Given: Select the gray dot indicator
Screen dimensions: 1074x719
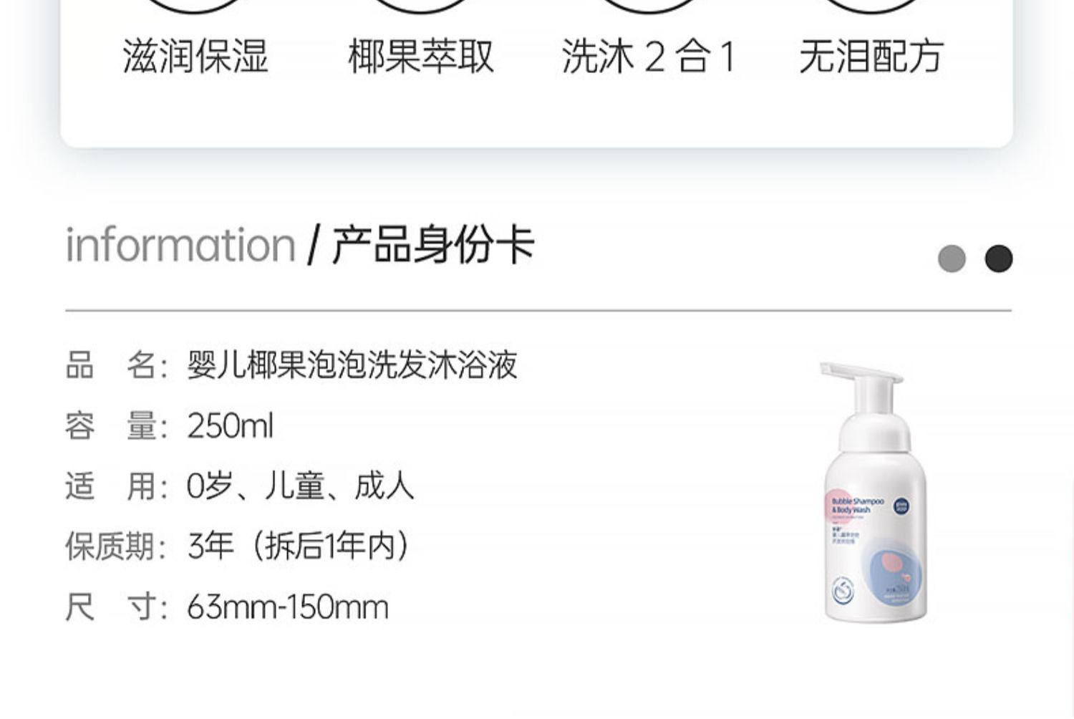Looking at the screenshot, I should (952, 259).
